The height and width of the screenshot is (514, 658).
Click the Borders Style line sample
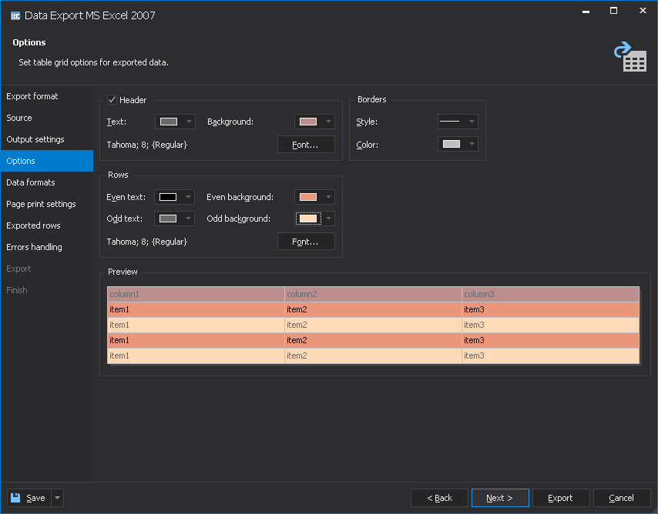tap(449, 122)
